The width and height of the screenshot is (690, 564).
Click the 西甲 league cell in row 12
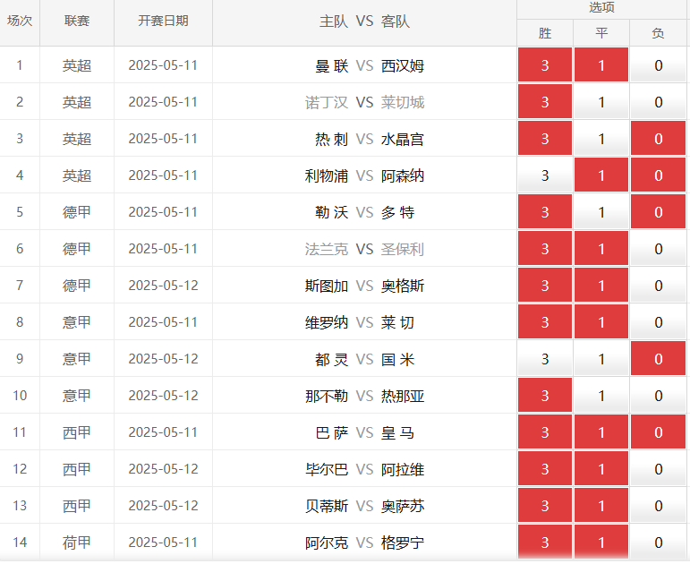[77, 469]
